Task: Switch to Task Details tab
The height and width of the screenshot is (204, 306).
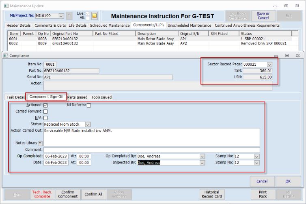Action: (x=16, y=97)
